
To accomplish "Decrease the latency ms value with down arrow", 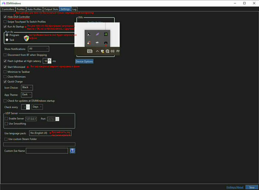I will 50,62.
